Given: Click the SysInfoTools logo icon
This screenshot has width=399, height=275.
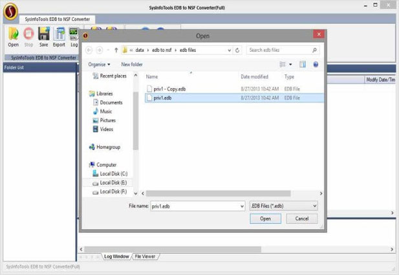Looking at the screenshot, I should pos(10,11).
